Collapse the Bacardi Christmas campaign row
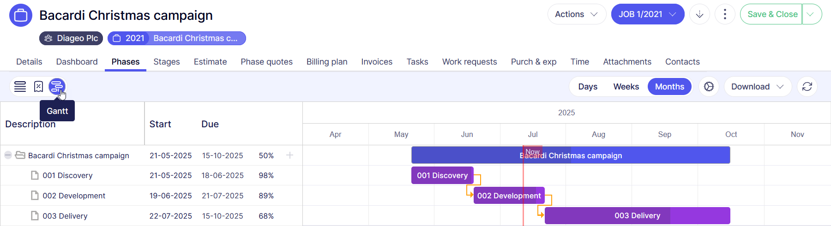Image resolution: width=831 pixels, height=226 pixels. click(x=8, y=155)
